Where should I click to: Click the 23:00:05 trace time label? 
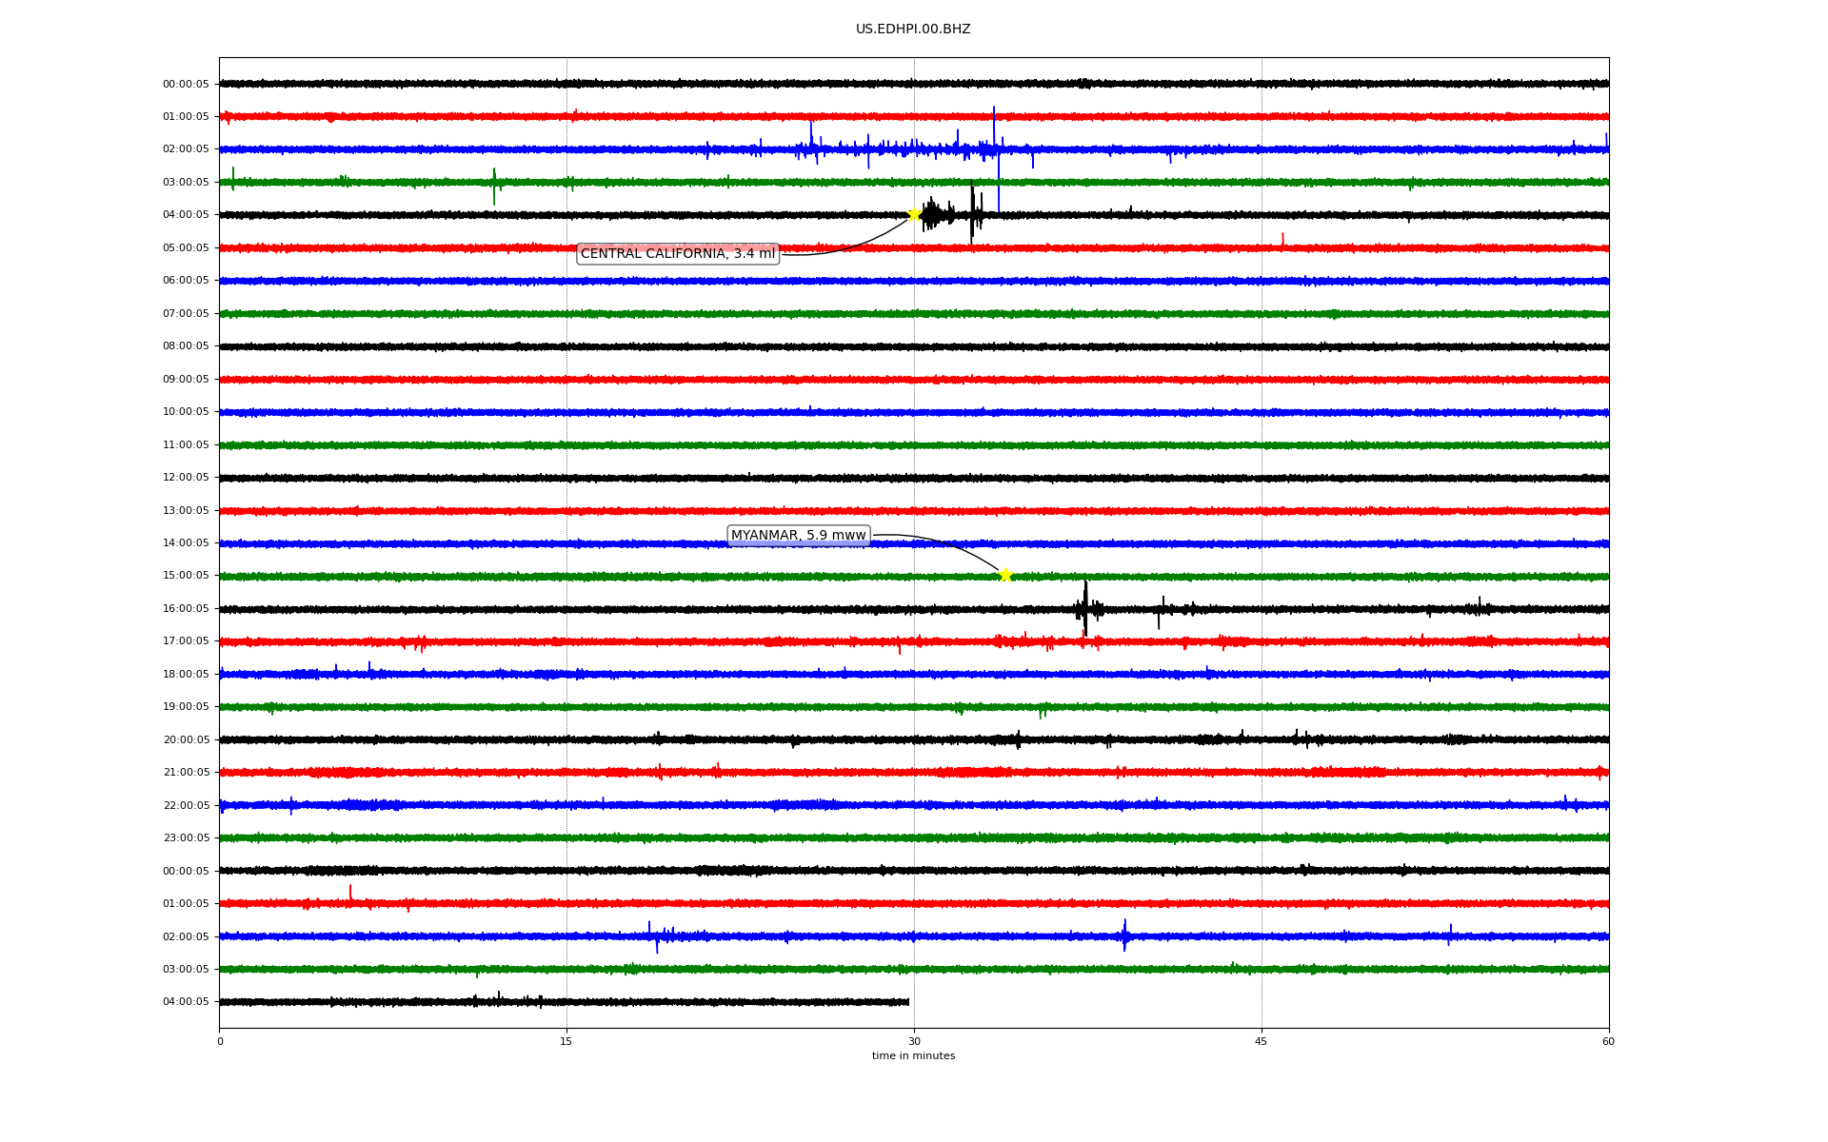click(186, 838)
